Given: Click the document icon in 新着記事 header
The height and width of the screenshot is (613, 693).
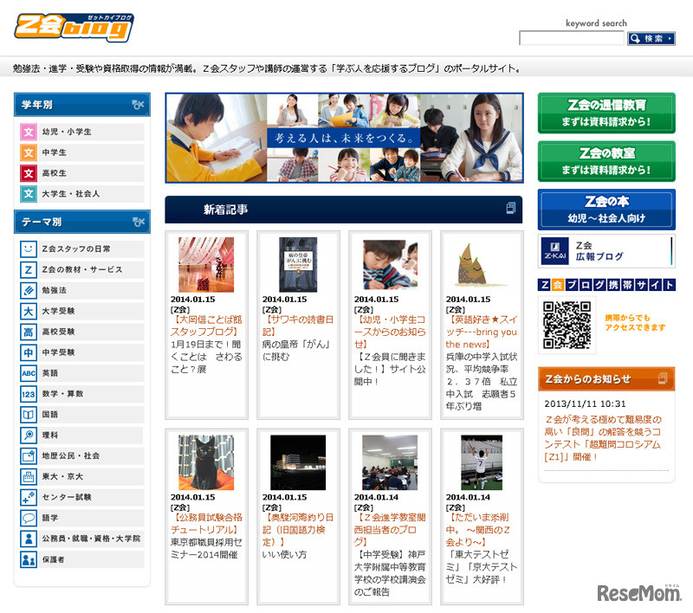Looking at the screenshot, I should click(511, 208).
